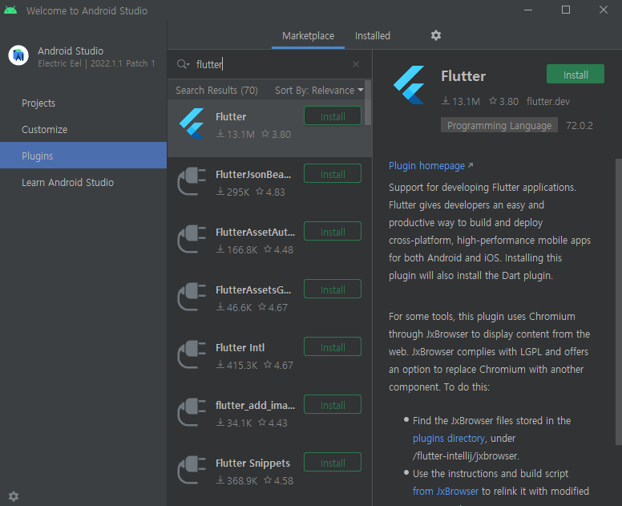The width and height of the screenshot is (622, 506).
Task: Click the search results list scrollbar
Action: tap(368, 103)
